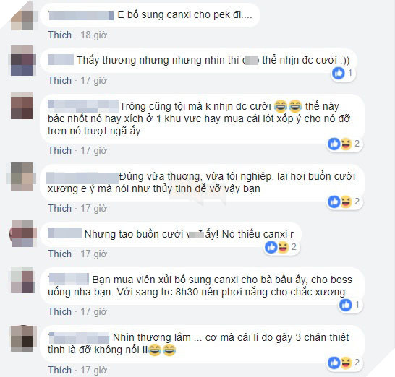
Task: Open avatar of 'Trông cũng tội' commenter
Action: click(22, 106)
